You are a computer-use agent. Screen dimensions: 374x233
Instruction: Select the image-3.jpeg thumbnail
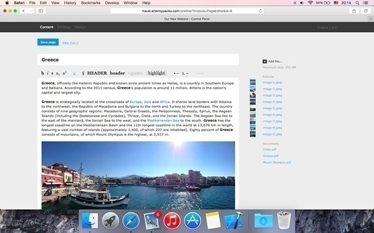pos(252,95)
